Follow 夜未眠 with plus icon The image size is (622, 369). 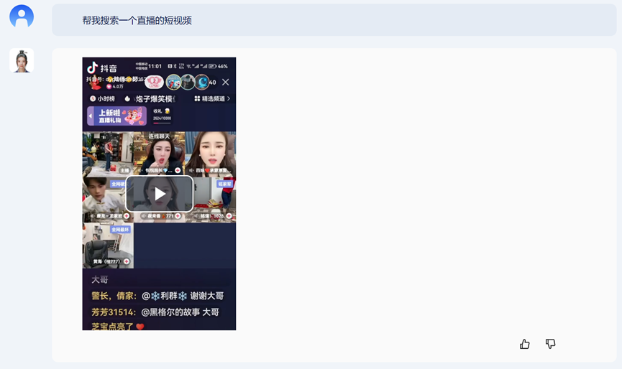click(x=178, y=215)
